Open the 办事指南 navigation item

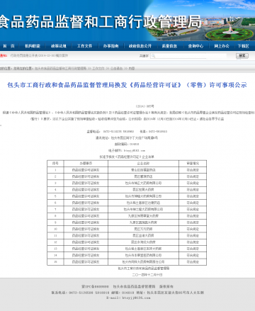[110, 46]
